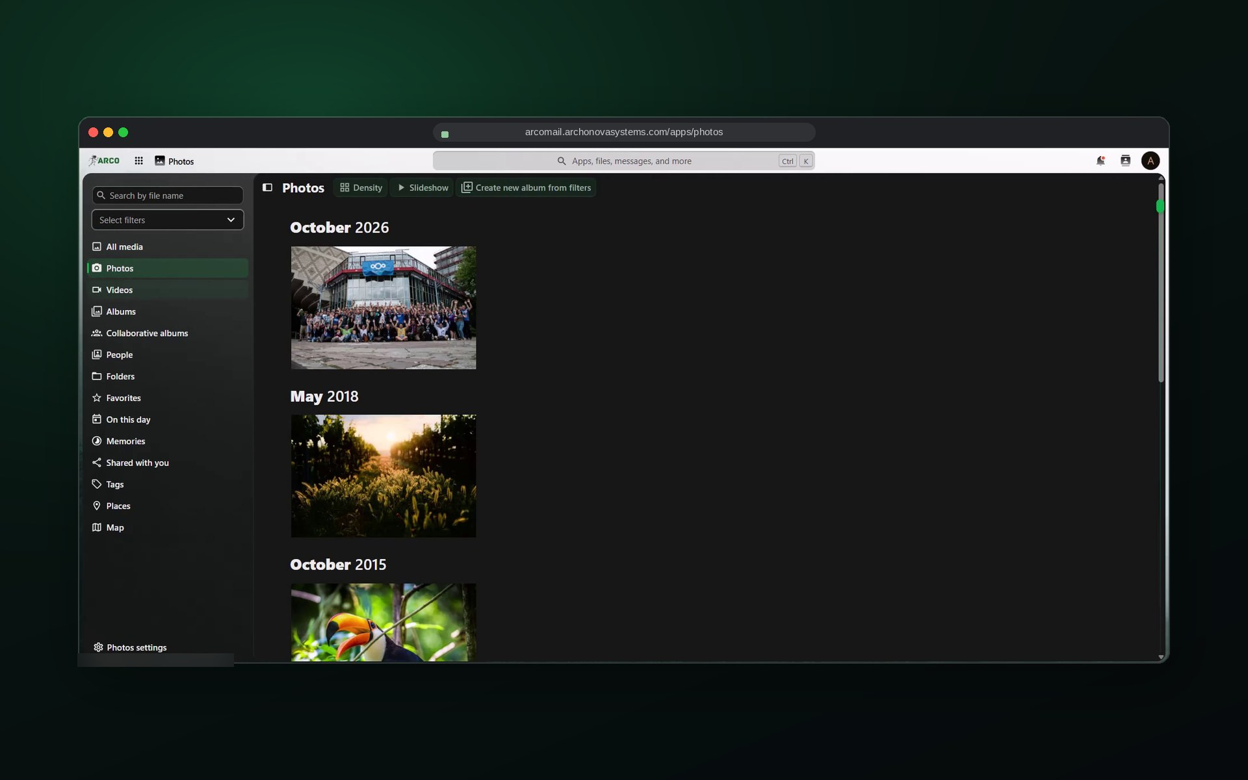Open the October 2015 toucan photo
The height and width of the screenshot is (780, 1248).
[383, 622]
